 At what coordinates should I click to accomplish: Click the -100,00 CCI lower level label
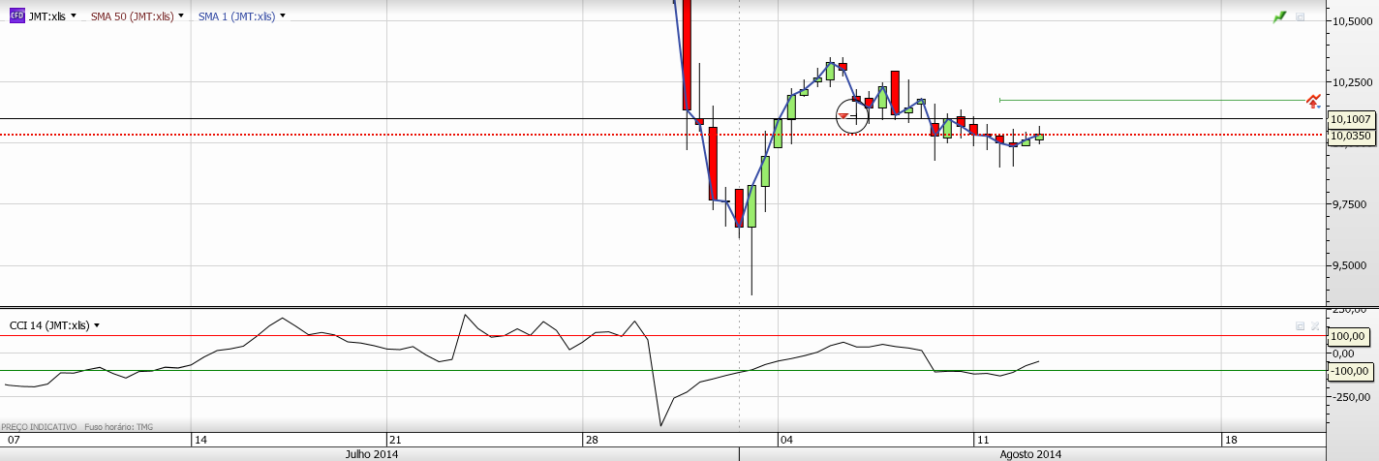coord(1349,370)
